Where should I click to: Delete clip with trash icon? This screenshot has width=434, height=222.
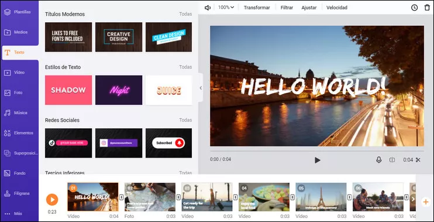(427, 8)
